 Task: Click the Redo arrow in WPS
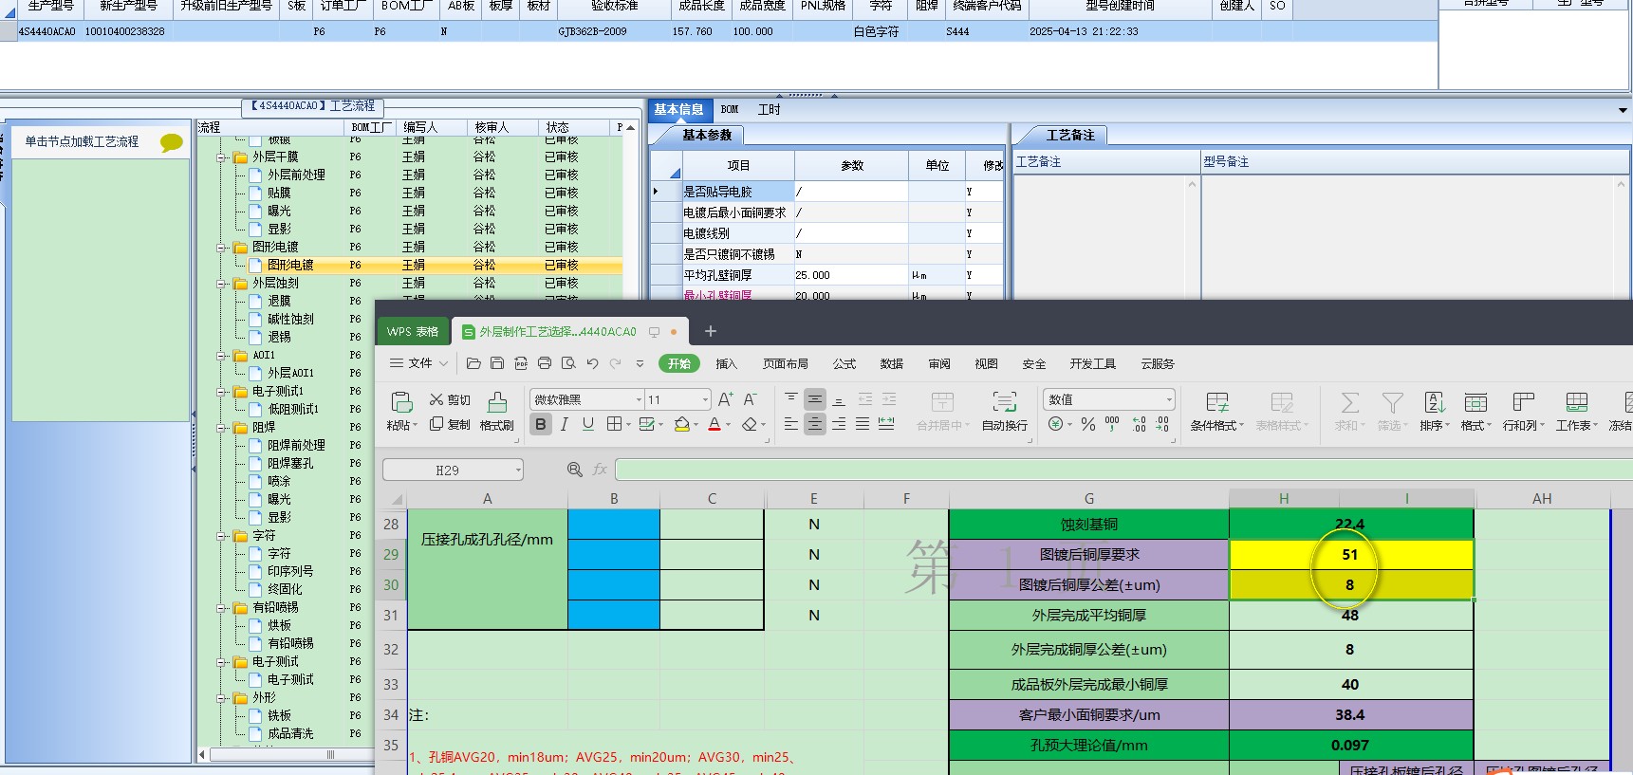[x=615, y=363]
